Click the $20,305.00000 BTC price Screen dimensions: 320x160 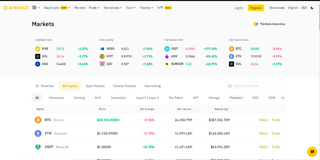[108, 120]
